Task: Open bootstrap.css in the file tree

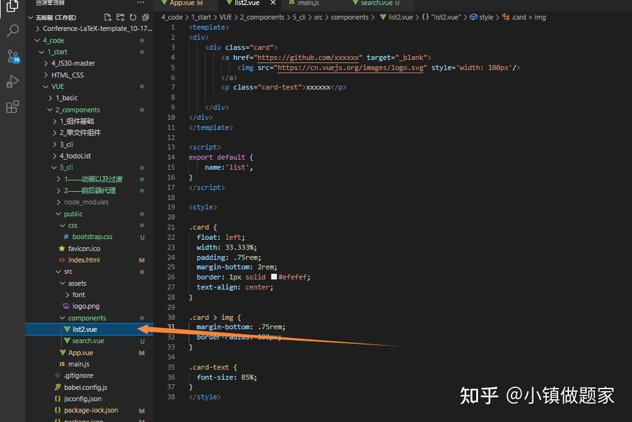Action: pos(92,237)
